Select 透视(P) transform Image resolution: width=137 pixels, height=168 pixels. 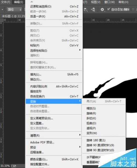pos(104,128)
